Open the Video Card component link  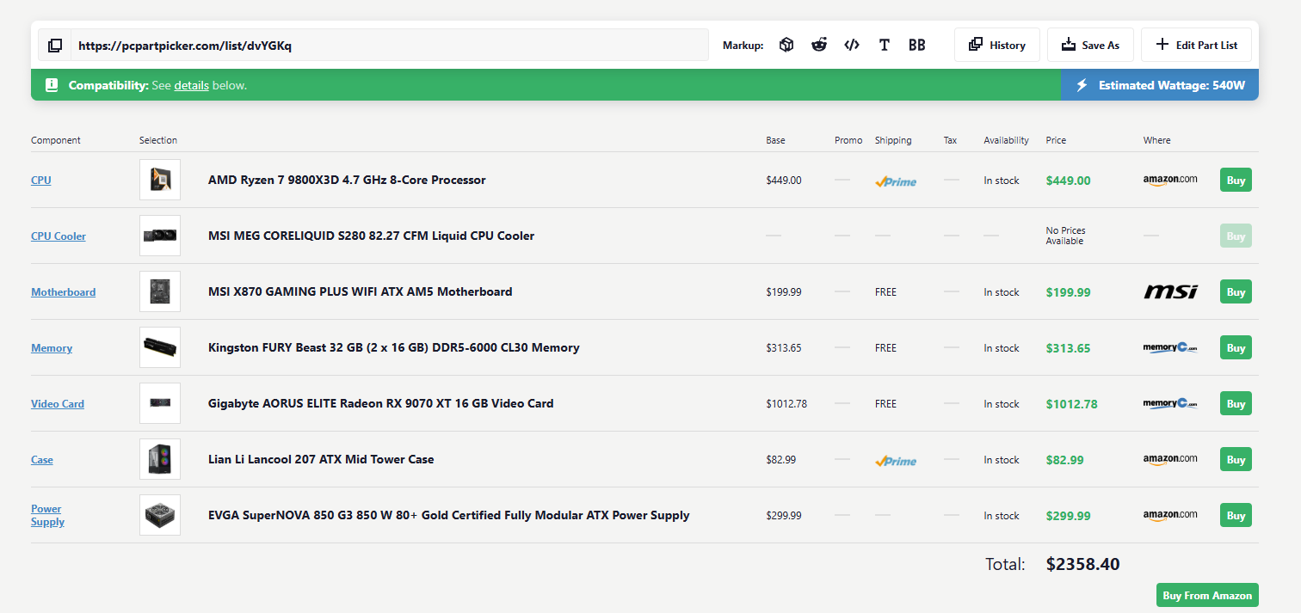58,404
